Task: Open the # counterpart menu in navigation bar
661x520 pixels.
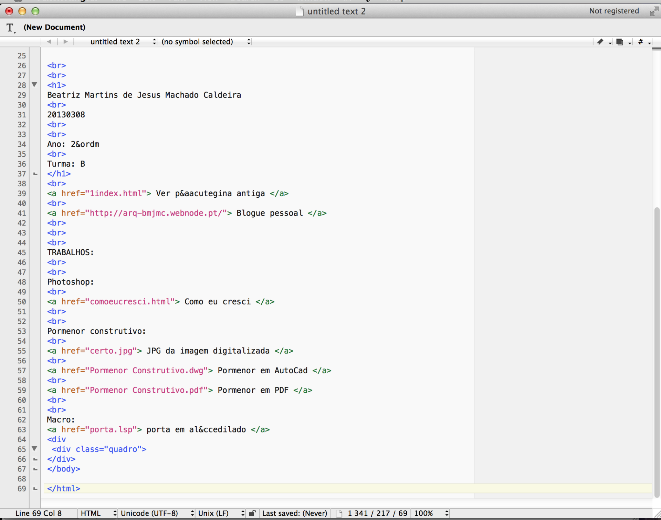Action: [x=644, y=42]
